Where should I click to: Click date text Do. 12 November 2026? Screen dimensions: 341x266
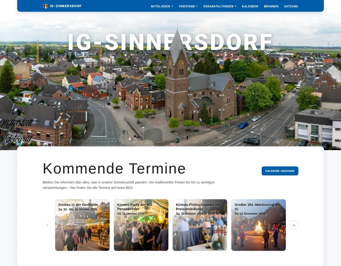250,214
